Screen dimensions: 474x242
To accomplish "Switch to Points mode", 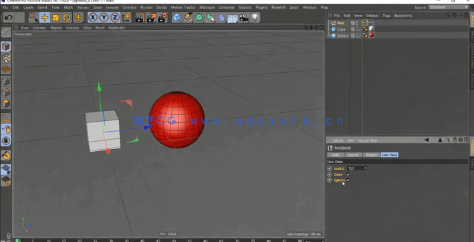I will (6, 81).
